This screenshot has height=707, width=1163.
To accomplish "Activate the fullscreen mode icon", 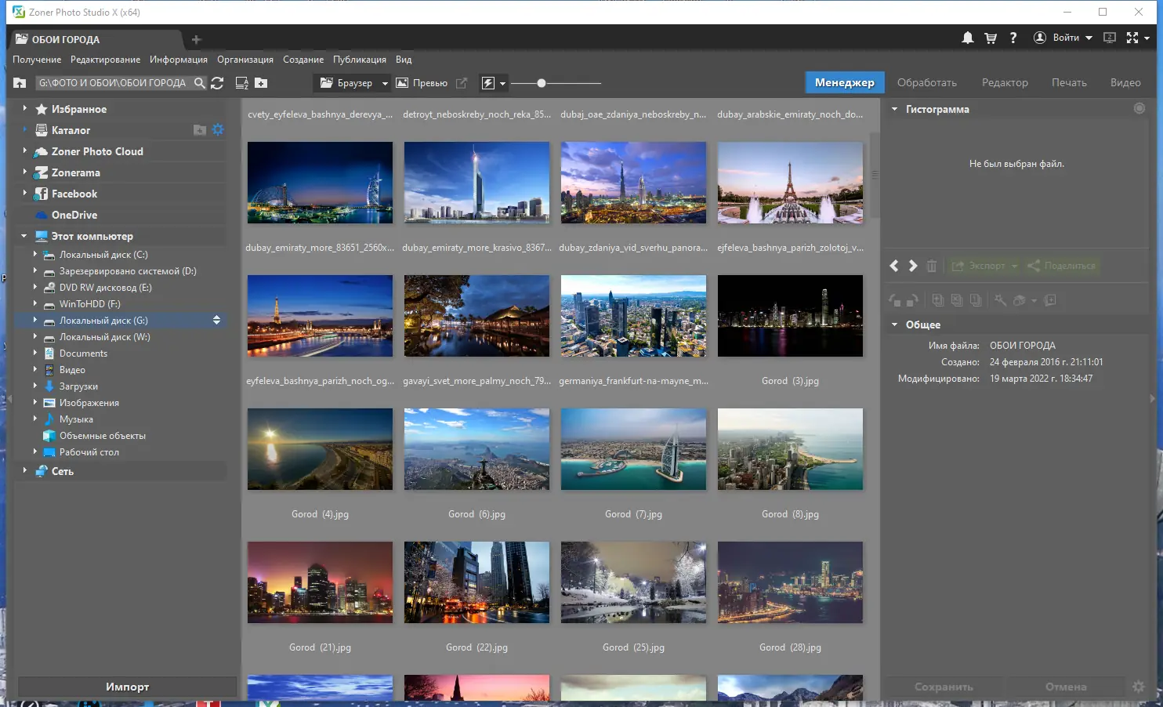I will (x=1132, y=37).
